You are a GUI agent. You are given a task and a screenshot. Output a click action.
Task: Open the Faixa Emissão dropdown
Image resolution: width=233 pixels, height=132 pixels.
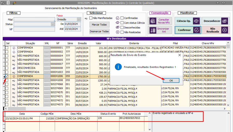79,19
